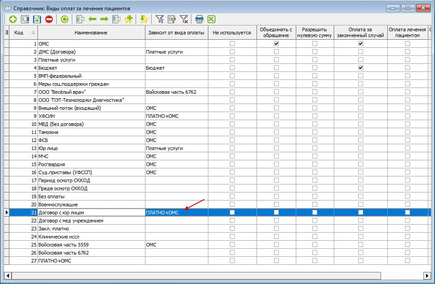This screenshot has height=284, width=435.
Task: Check 'Не используется' for selected row 21
Action: [232, 213]
